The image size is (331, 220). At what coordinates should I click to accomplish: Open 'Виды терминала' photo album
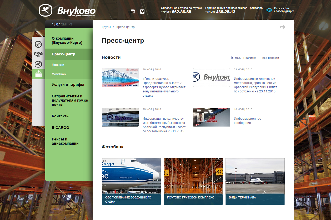[255, 181]
